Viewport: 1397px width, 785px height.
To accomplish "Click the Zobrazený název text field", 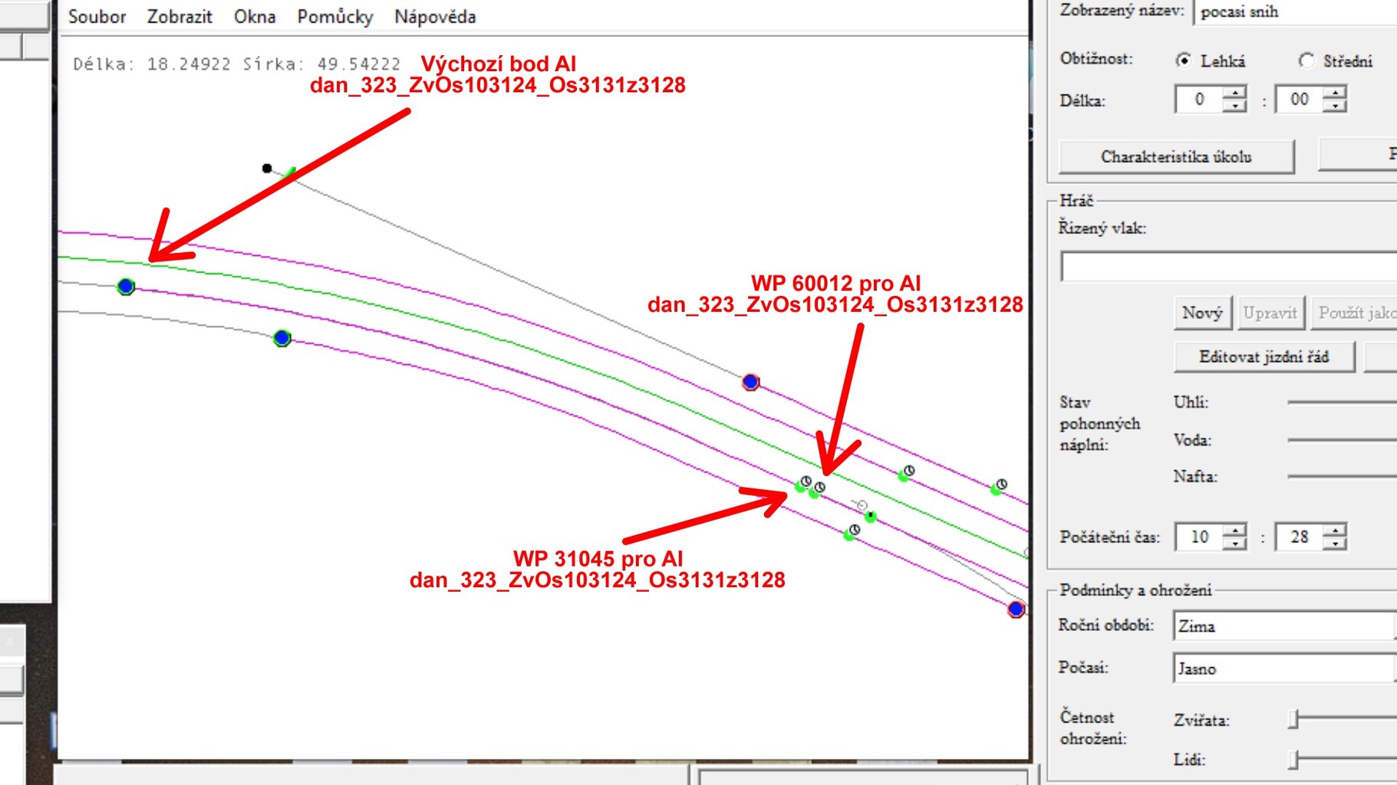I will pyautogui.click(x=1297, y=11).
